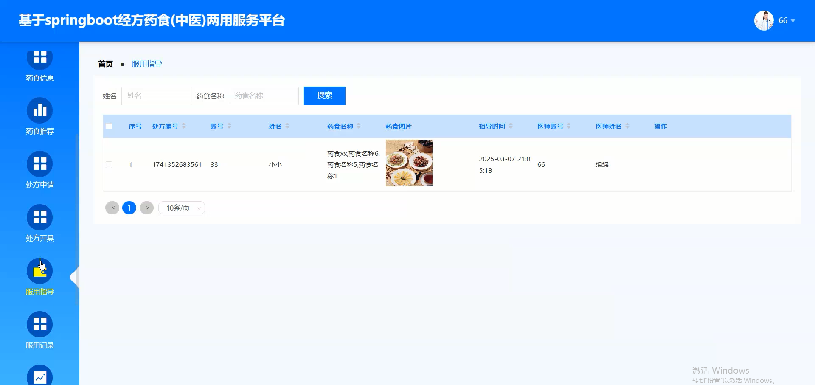Select the 药食推荐 bar-chart sidebar icon
815x385 pixels.
coord(39,110)
